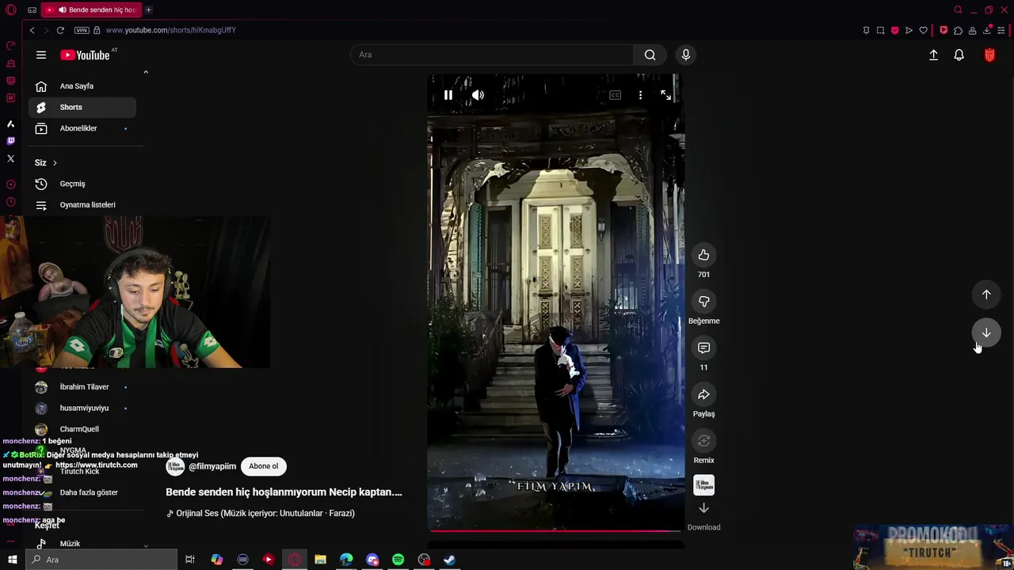
Task: Open the Orijinal Ses music link
Action: coord(260,513)
